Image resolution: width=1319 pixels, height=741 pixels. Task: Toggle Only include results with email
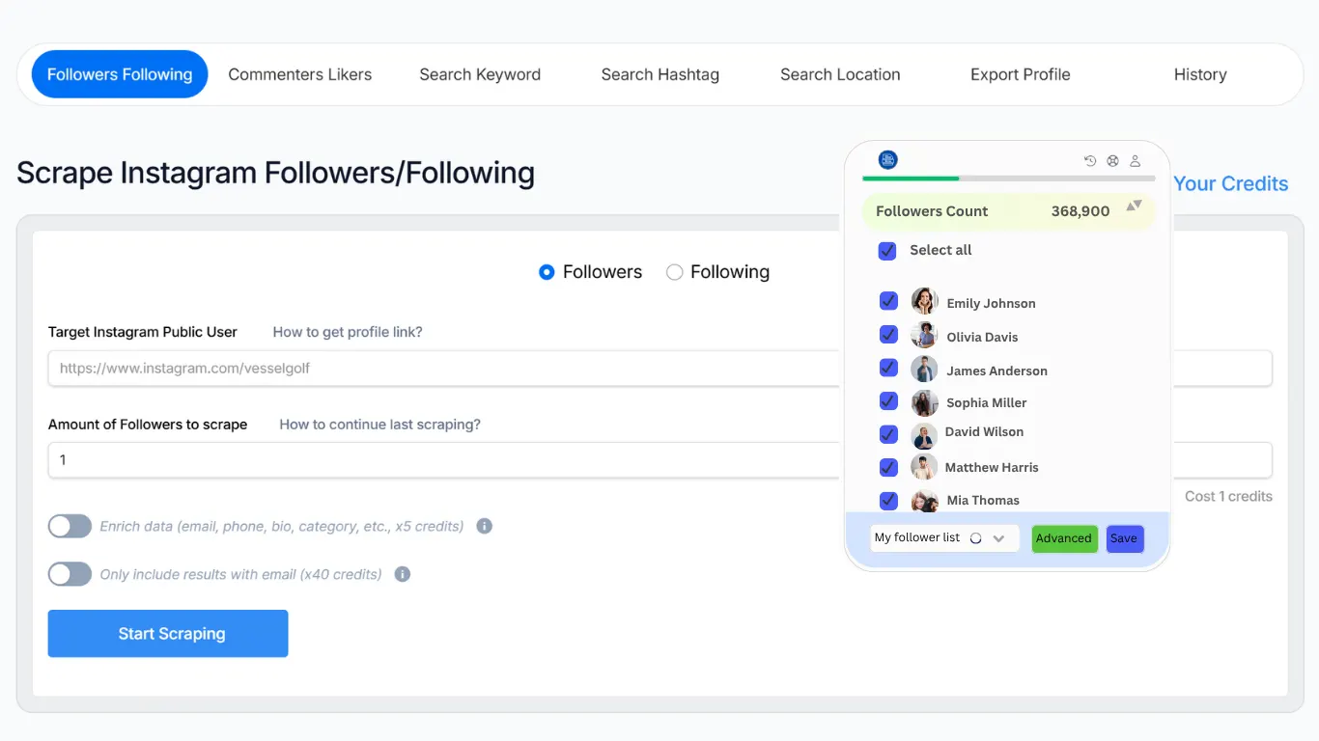click(x=70, y=574)
